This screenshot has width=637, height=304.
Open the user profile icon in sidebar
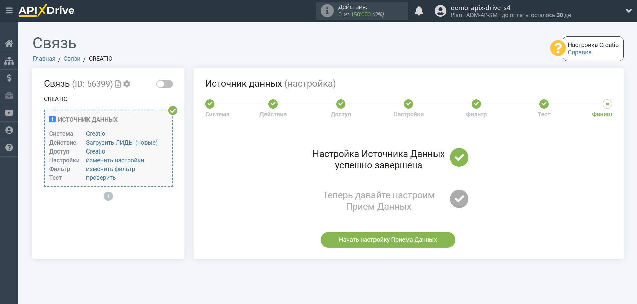9,130
